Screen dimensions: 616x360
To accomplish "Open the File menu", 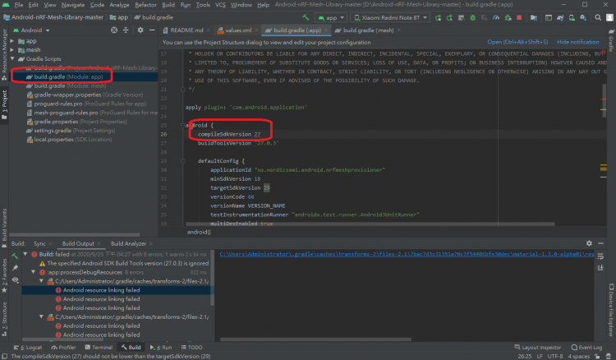I will 18,5.
